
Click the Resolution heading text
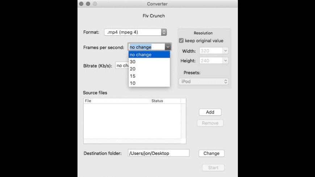tap(203, 33)
